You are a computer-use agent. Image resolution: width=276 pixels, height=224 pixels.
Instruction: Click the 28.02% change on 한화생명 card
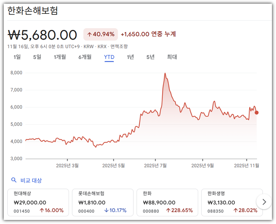pos(245,210)
